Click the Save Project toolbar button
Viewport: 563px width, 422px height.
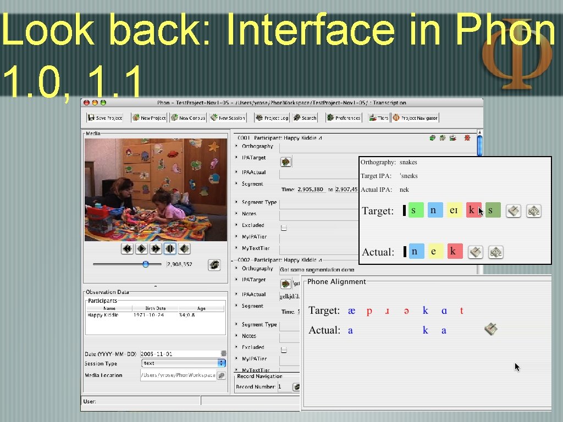[105, 118]
